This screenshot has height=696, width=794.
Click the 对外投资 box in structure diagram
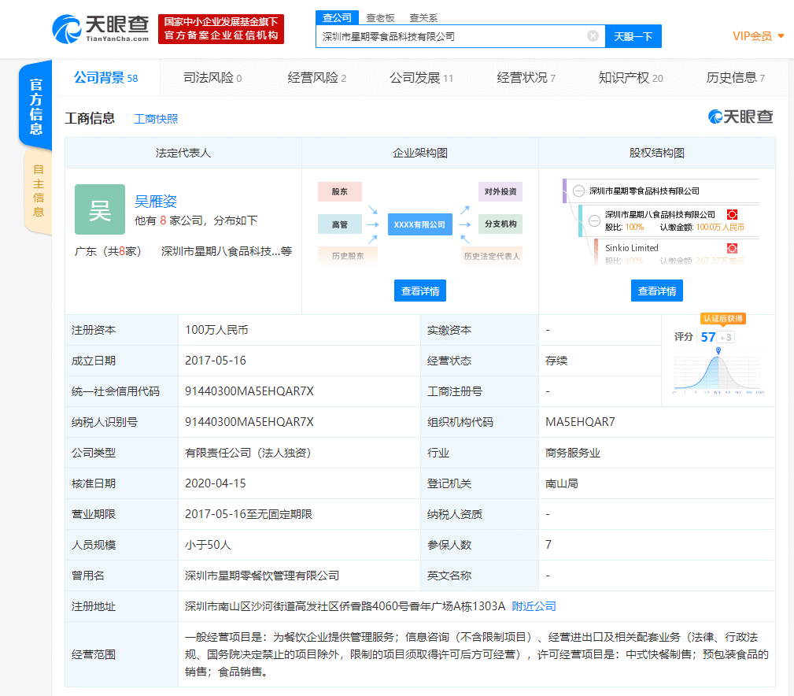coord(500,191)
